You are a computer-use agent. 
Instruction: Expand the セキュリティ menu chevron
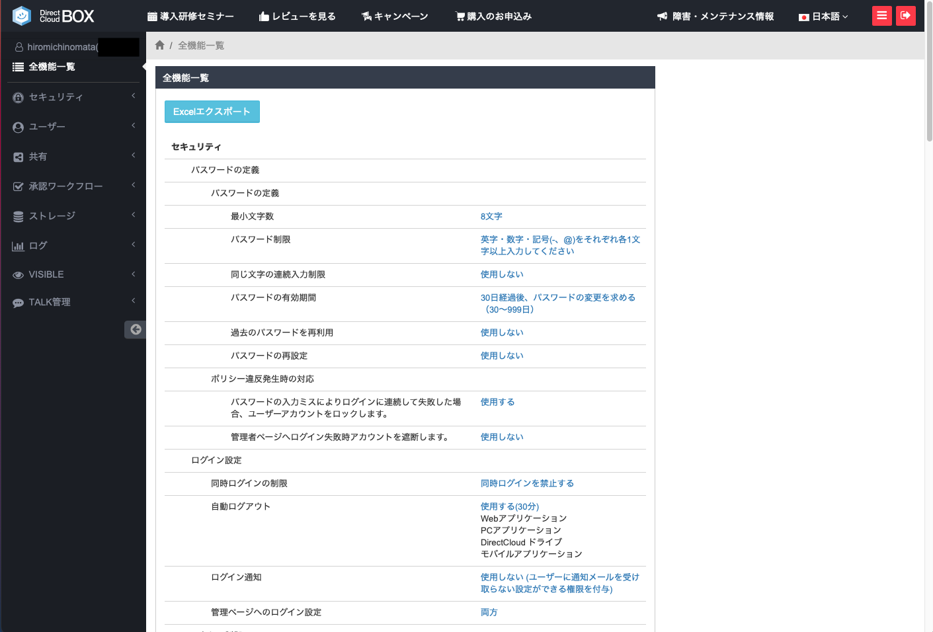132,97
